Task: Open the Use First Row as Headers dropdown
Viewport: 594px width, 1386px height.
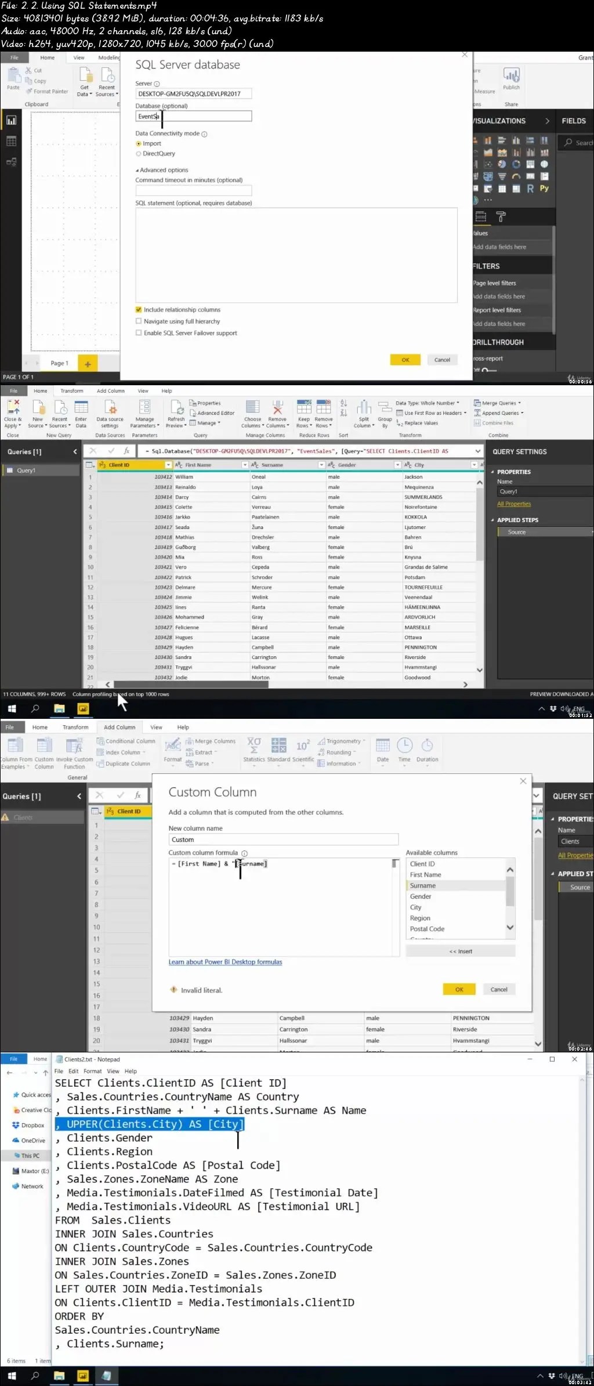Action: (432, 413)
